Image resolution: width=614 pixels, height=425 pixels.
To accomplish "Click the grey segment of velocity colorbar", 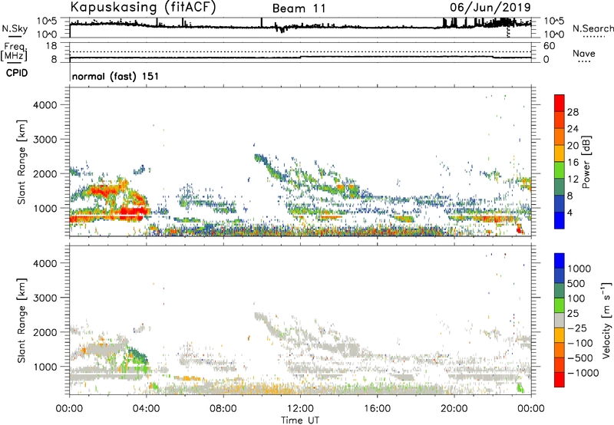I will click(560, 321).
